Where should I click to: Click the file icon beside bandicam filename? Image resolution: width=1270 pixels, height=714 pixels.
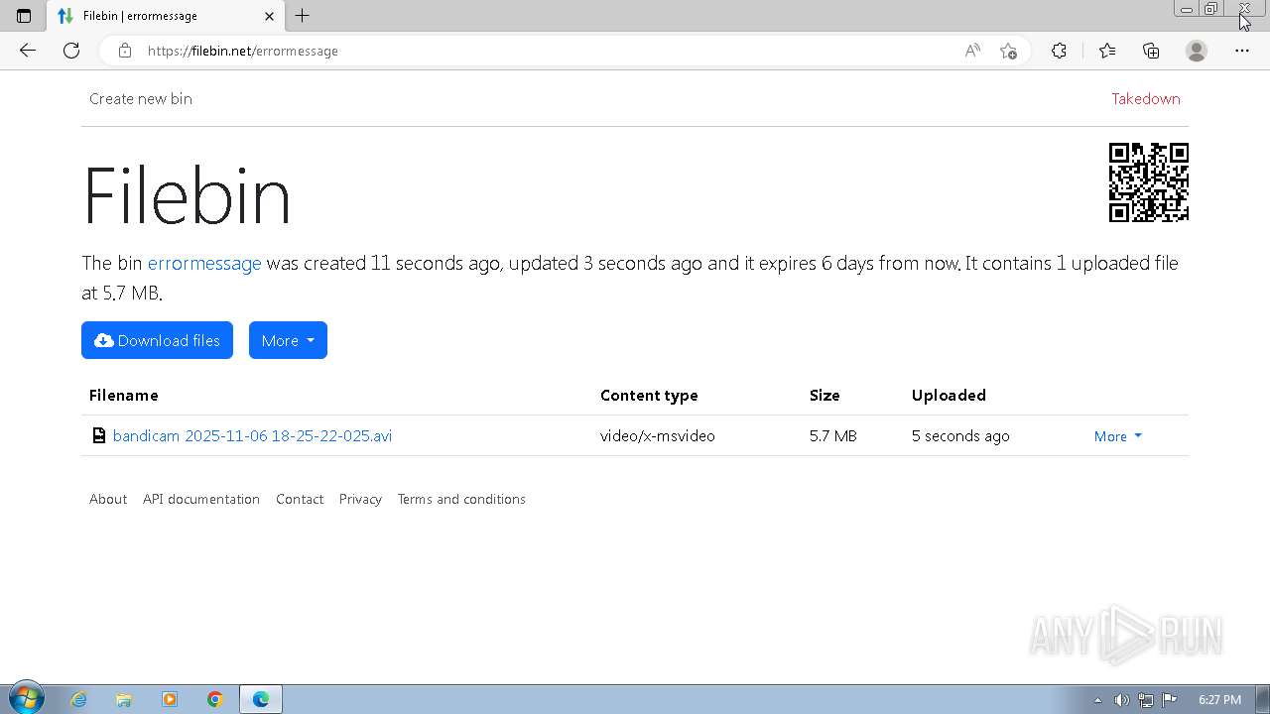click(x=98, y=435)
